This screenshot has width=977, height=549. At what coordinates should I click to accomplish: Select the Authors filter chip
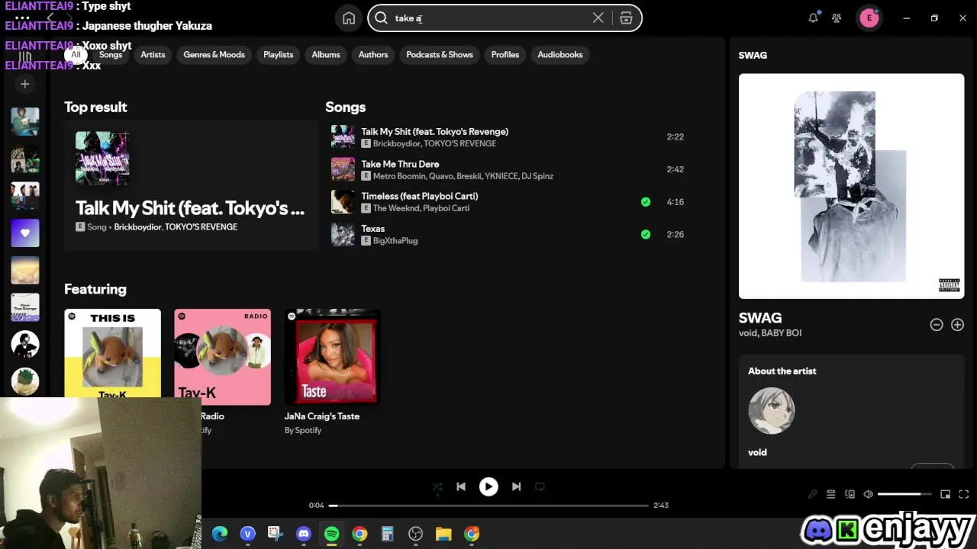coord(373,55)
